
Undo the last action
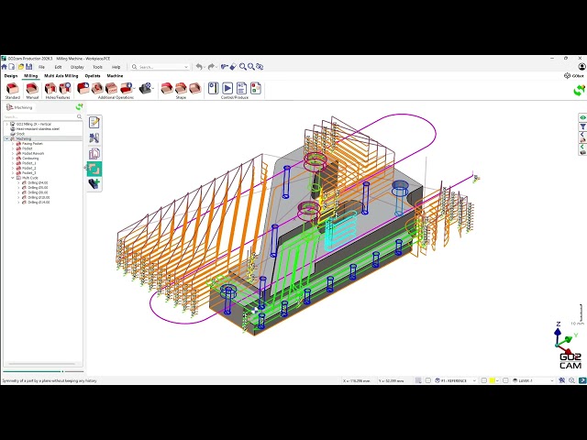[199, 67]
